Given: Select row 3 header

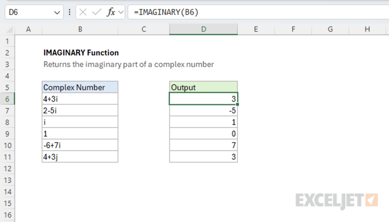Looking at the screenshot, I should point(7,64).
